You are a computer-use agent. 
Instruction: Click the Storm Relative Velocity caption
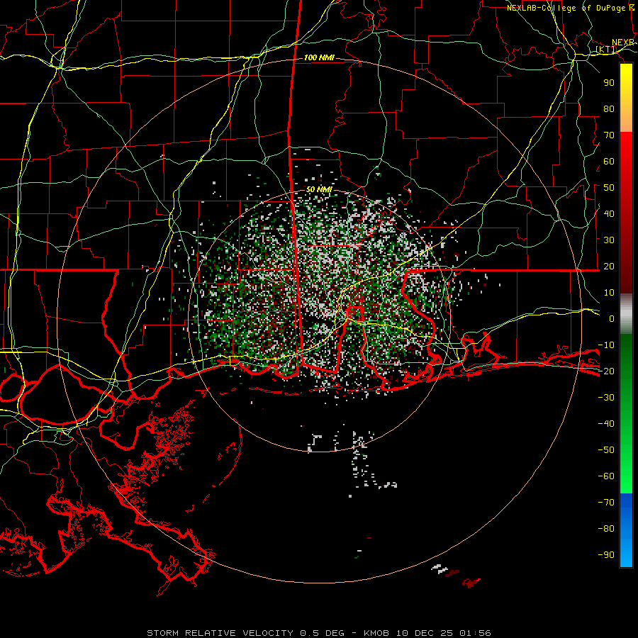(319, 633)
